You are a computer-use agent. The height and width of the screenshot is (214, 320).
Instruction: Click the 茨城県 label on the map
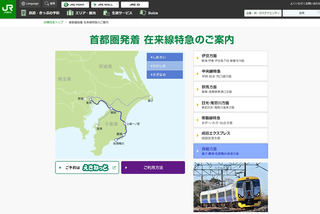(105, 67)
